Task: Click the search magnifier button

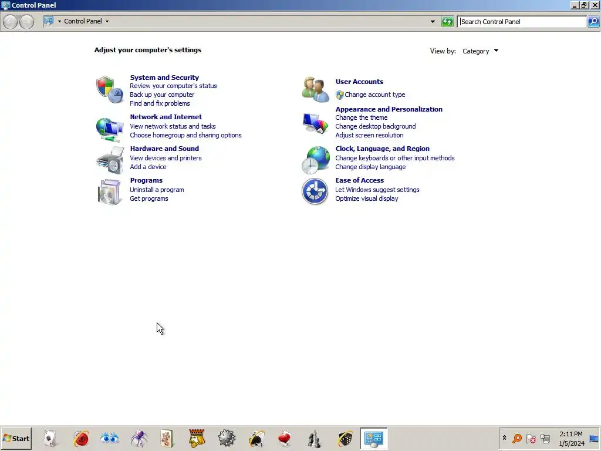Action: [x=593, y=22]
